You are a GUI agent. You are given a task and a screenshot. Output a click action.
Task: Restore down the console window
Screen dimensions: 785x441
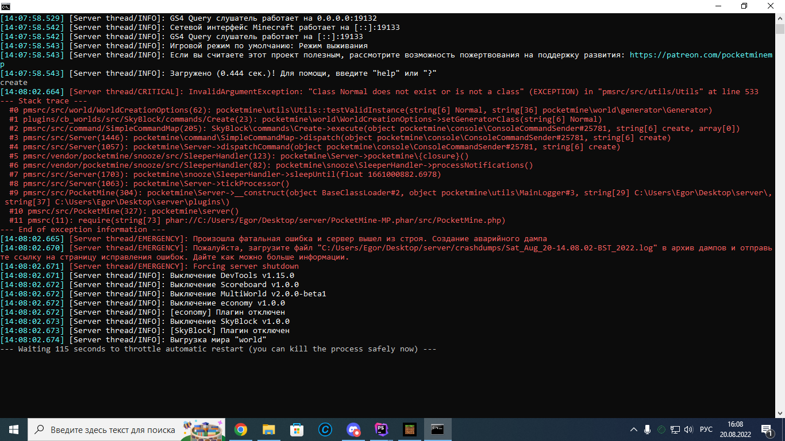[x=744, y=6]
